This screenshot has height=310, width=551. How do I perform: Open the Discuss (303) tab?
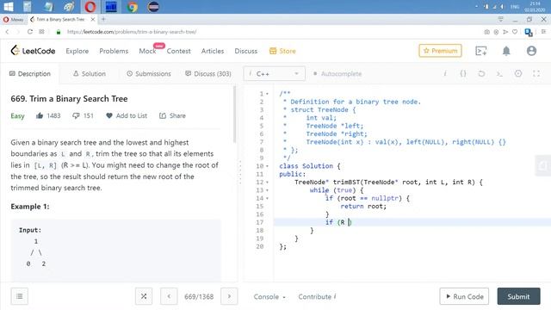coord(208,74)
